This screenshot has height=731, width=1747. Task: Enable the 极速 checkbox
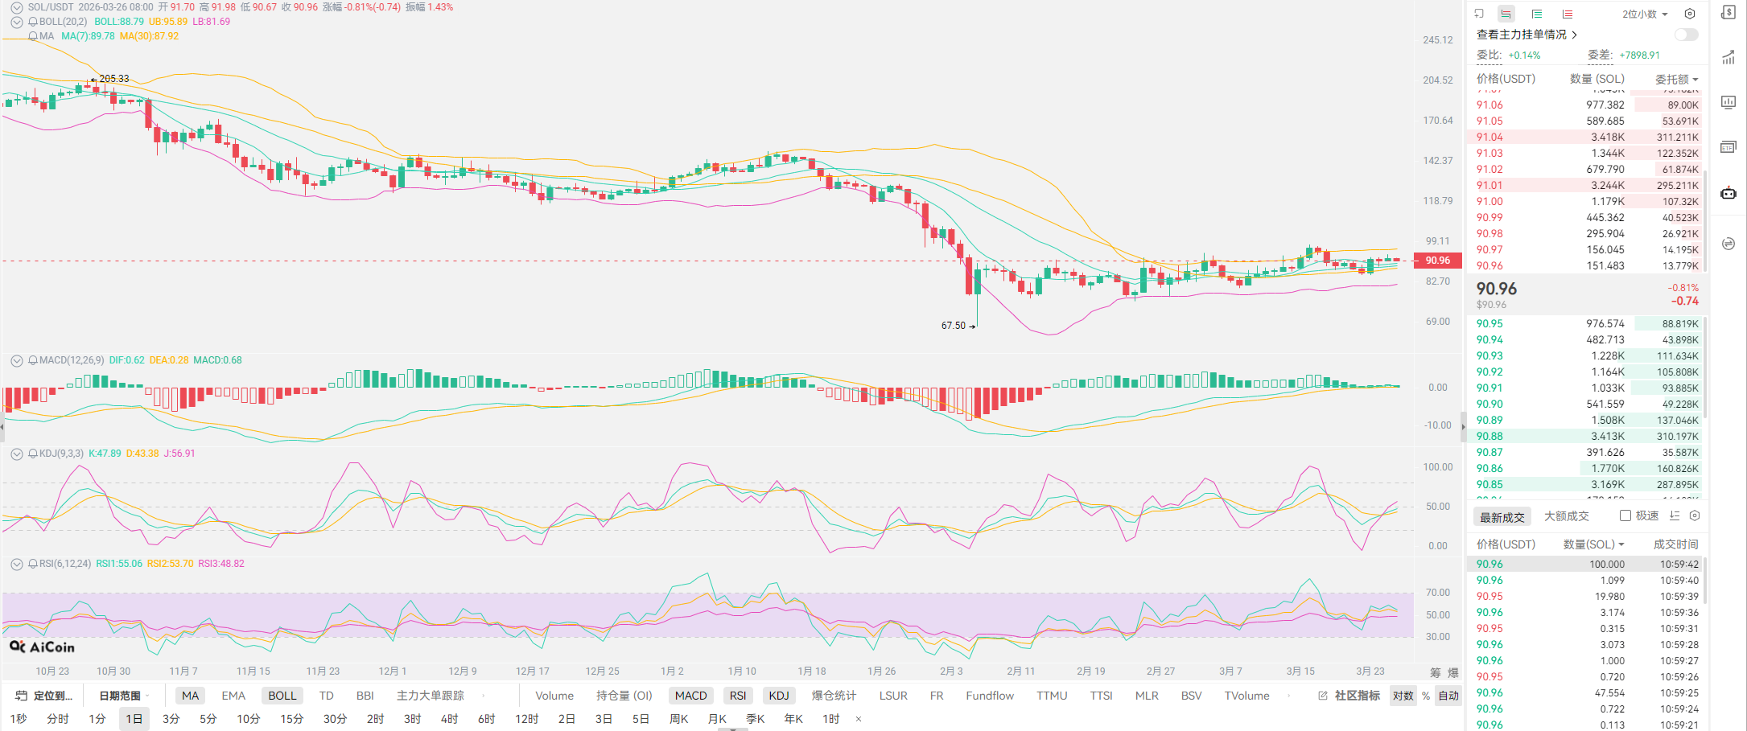(1625, 515)
